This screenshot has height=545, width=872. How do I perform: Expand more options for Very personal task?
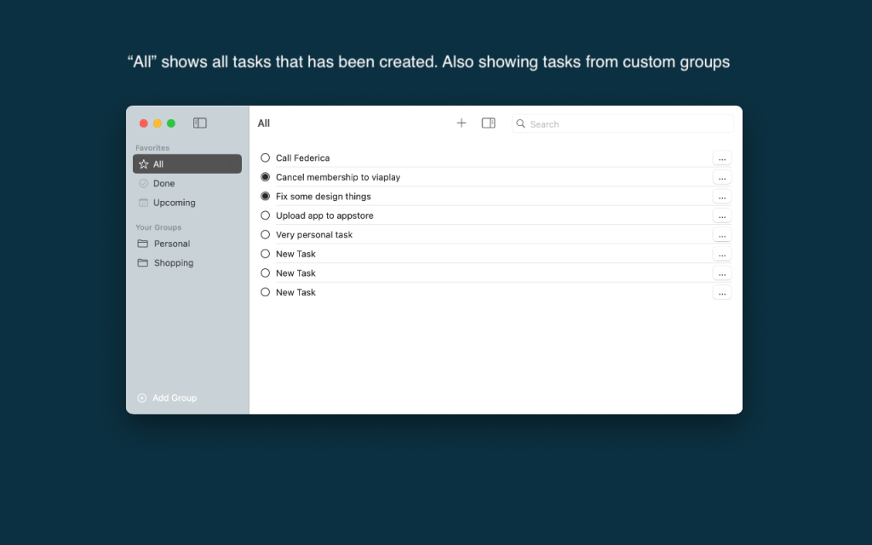pyautogui.click(x=721, y=235)
